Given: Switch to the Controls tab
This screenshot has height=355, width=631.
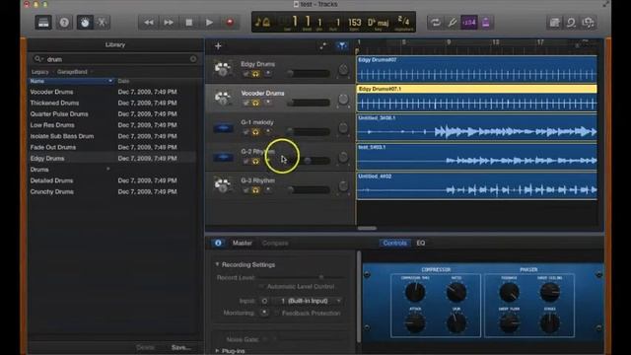Looking at the screenshot, I should 394,243.
